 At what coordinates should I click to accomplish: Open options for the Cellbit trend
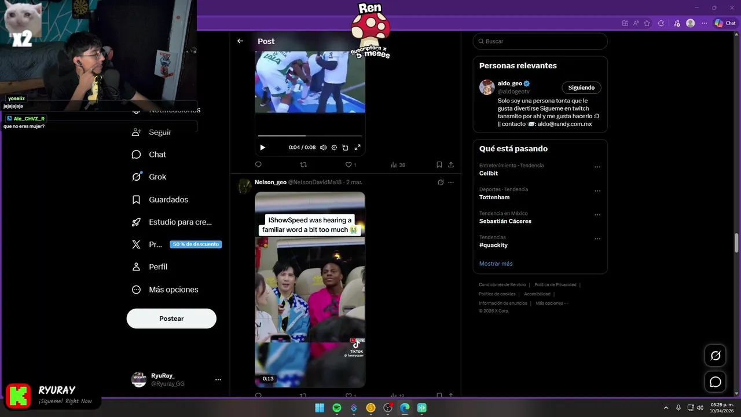(x=597, y=167)
